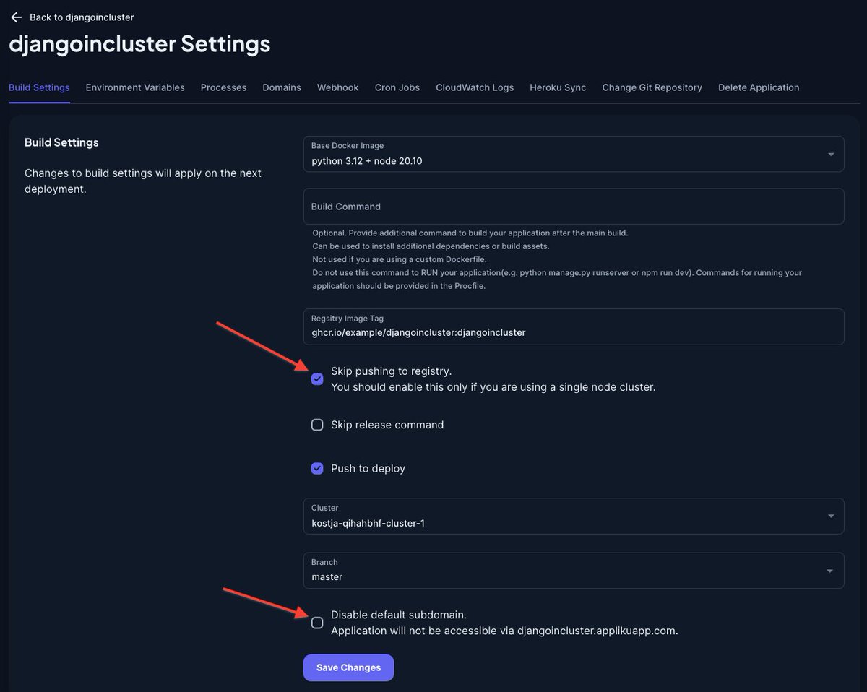The image size is (867, 692).
Task: Click the Cluster dropdown arrow
Action: 831,516
